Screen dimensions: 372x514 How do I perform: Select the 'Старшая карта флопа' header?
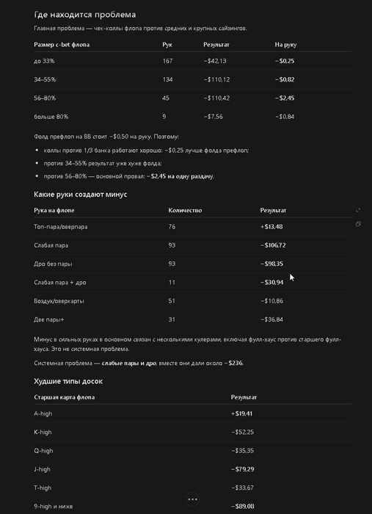[64, 397]
